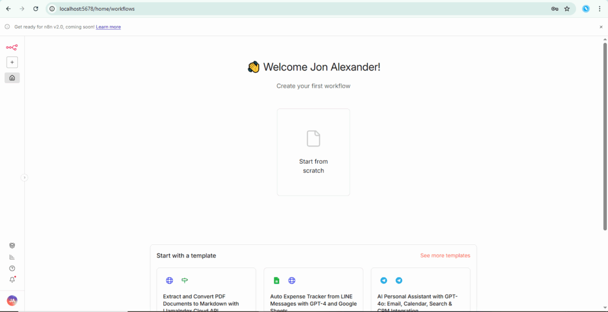Open the Help question mark icon
The height and width of the screenshot is (312, 608).
12,268
